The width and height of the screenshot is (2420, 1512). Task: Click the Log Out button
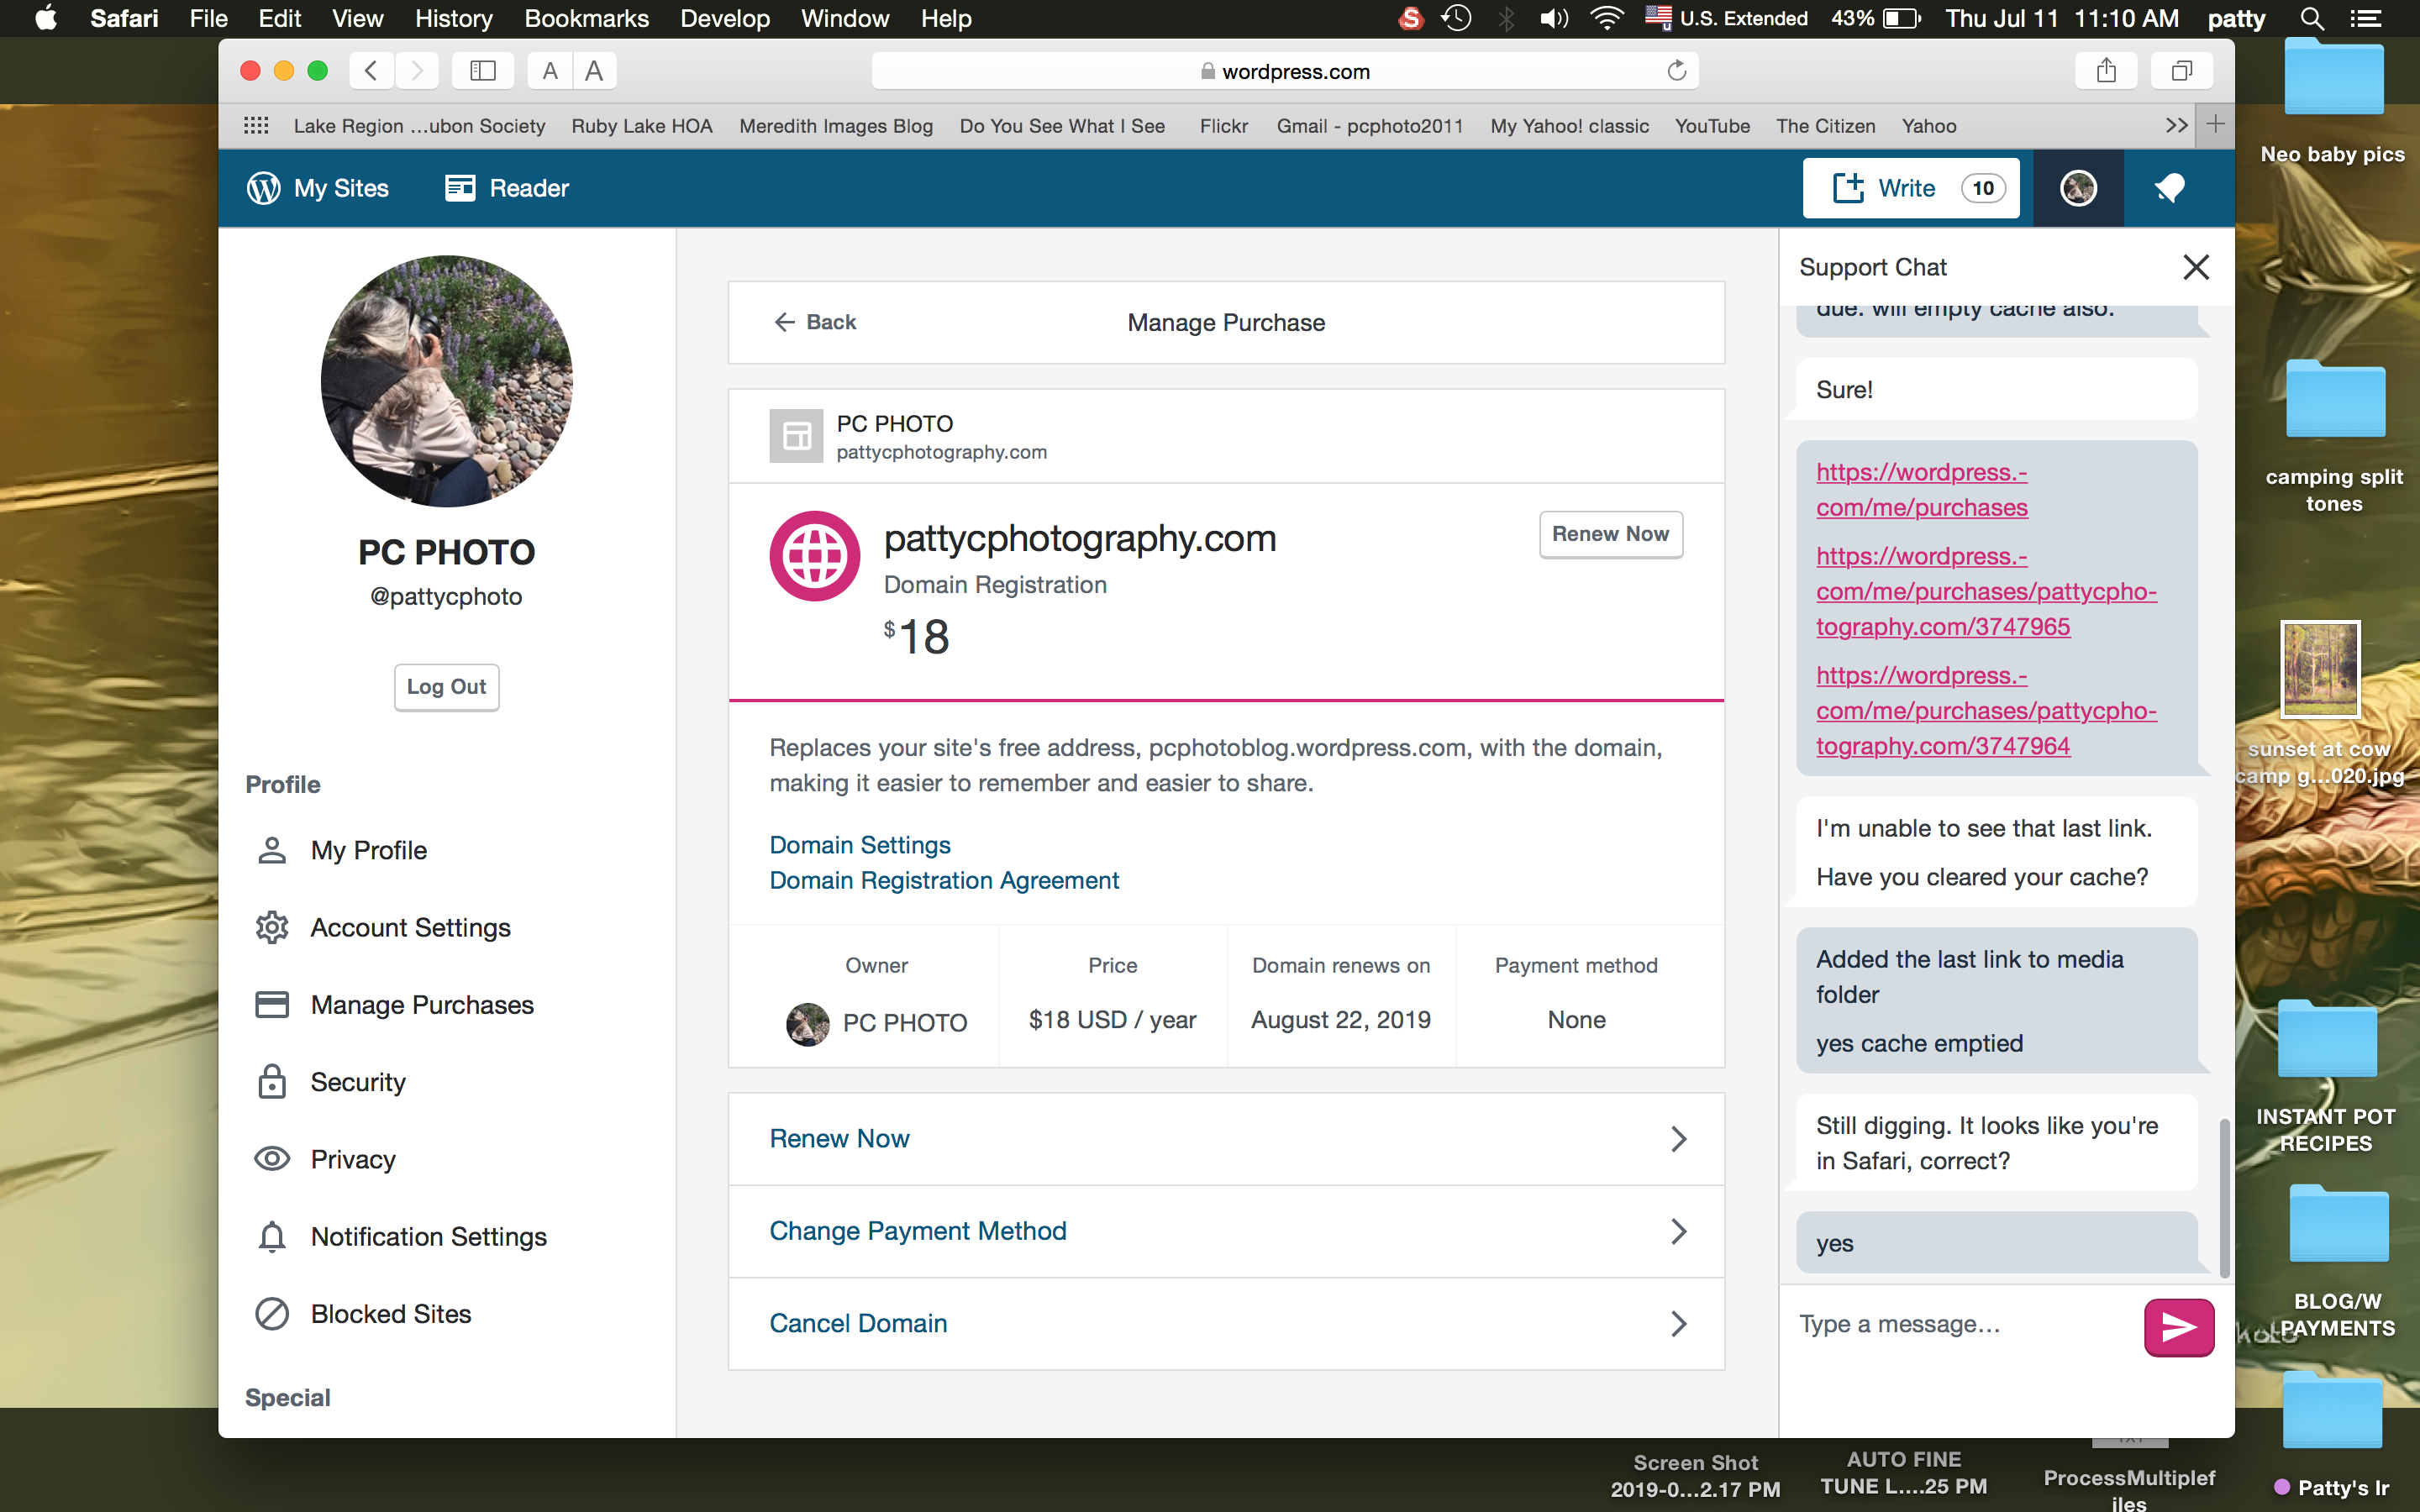pyautogui.click(x=446, y=687)
